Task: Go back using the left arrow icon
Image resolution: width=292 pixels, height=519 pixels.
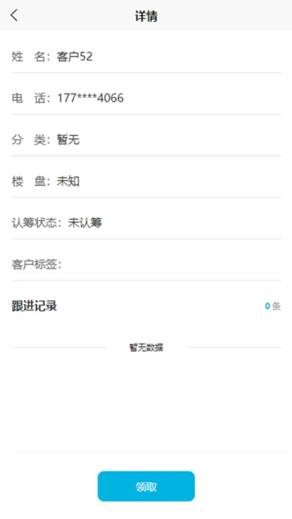Action: [x=14, y=15]
